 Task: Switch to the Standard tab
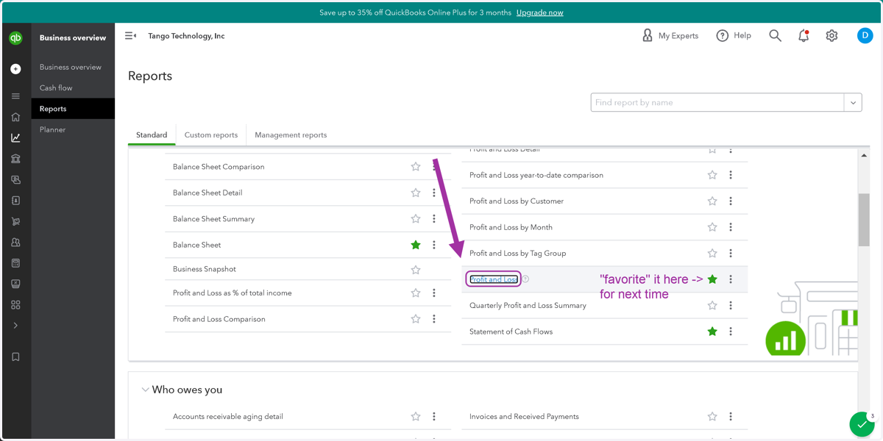click(x=152, y=135)
